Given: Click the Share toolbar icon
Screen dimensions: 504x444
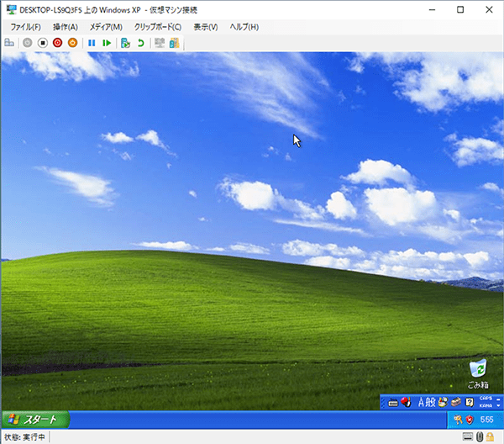Looking at the screenshot, I should [174, 43].
